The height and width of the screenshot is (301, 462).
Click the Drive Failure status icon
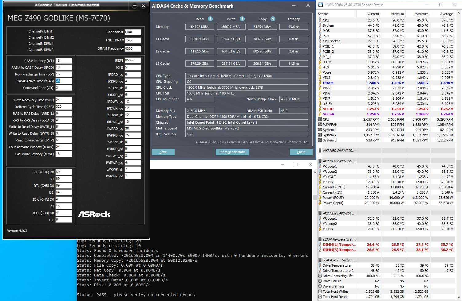pos(320,281)
